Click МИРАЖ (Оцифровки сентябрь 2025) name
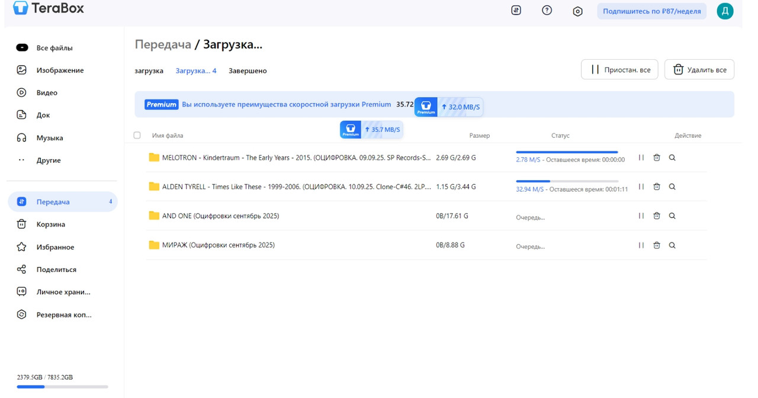Image resolution: width=758 pixels, height=398 pixels. click(x=219, y=245)
